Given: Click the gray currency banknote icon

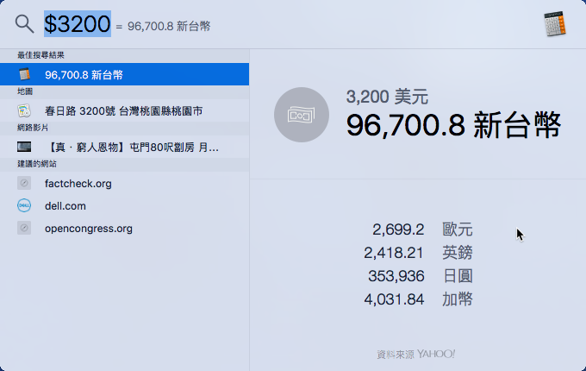Looking at the screenshot, I should [x=302, y=115].
